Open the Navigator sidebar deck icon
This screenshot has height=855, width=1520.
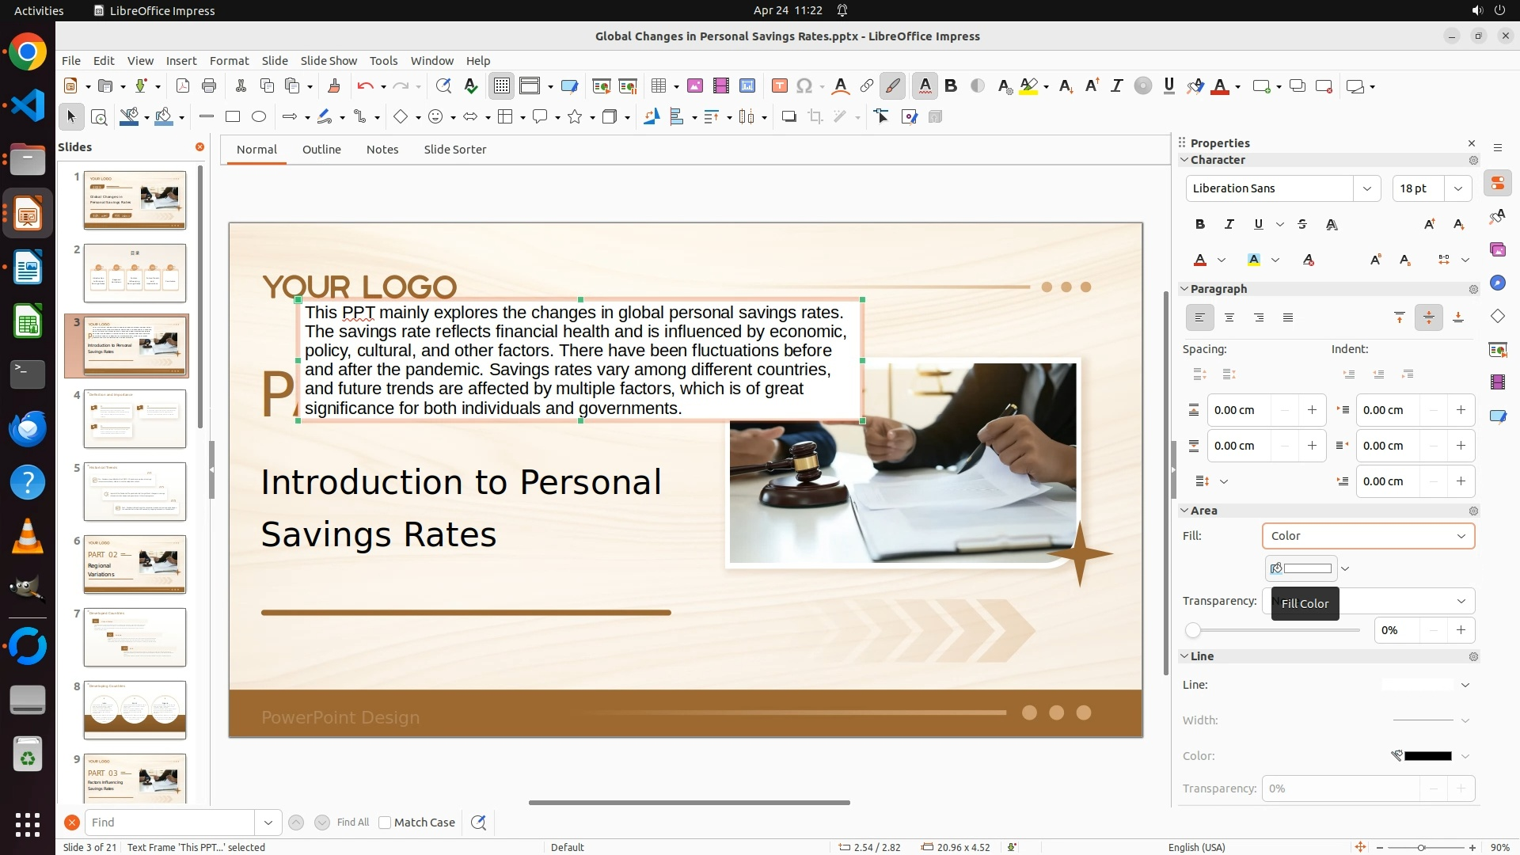pyautogui.click(x=1497, y=283)
